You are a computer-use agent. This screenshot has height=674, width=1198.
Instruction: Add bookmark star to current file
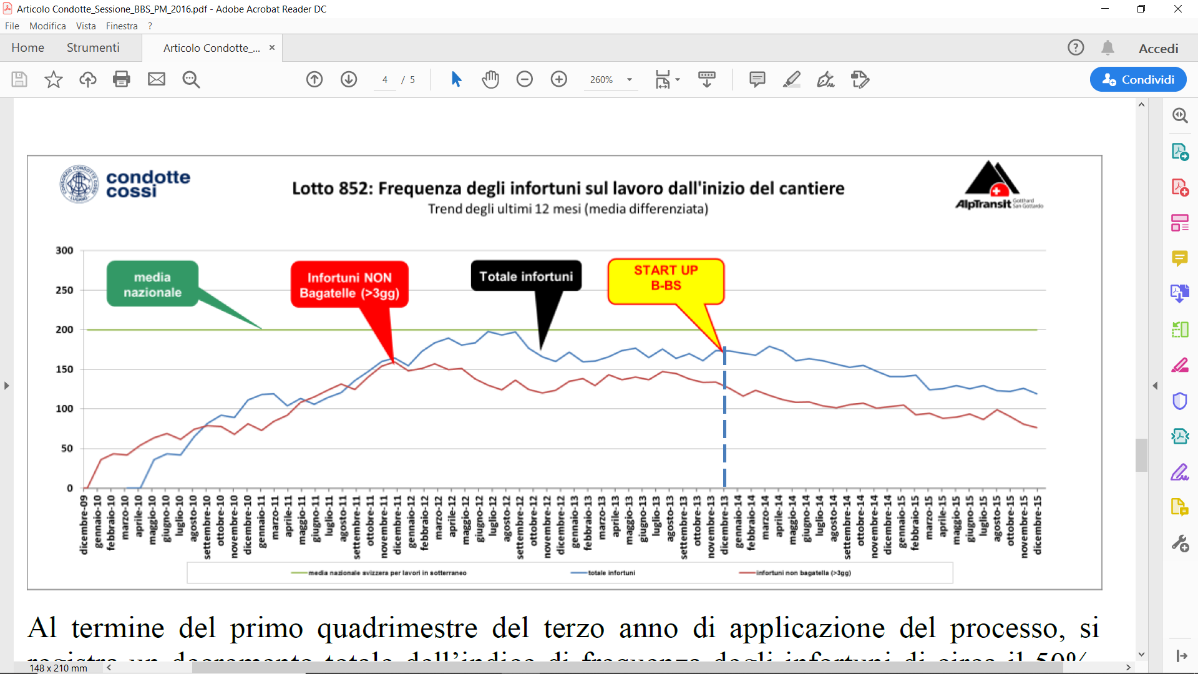tap(54, 79)
